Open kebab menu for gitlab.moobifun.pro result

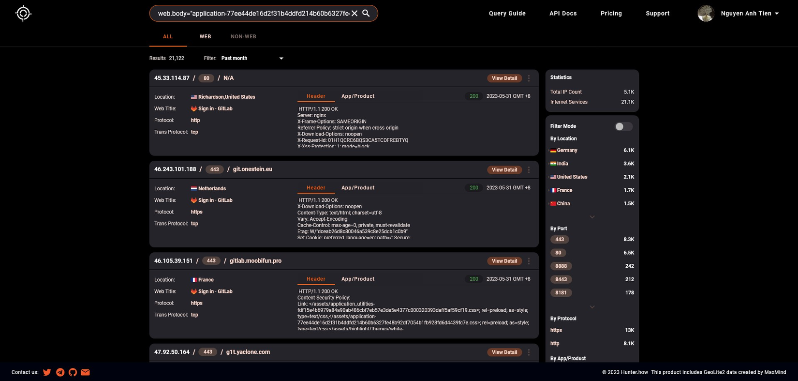pyautogui.click(x=529, y=261)
